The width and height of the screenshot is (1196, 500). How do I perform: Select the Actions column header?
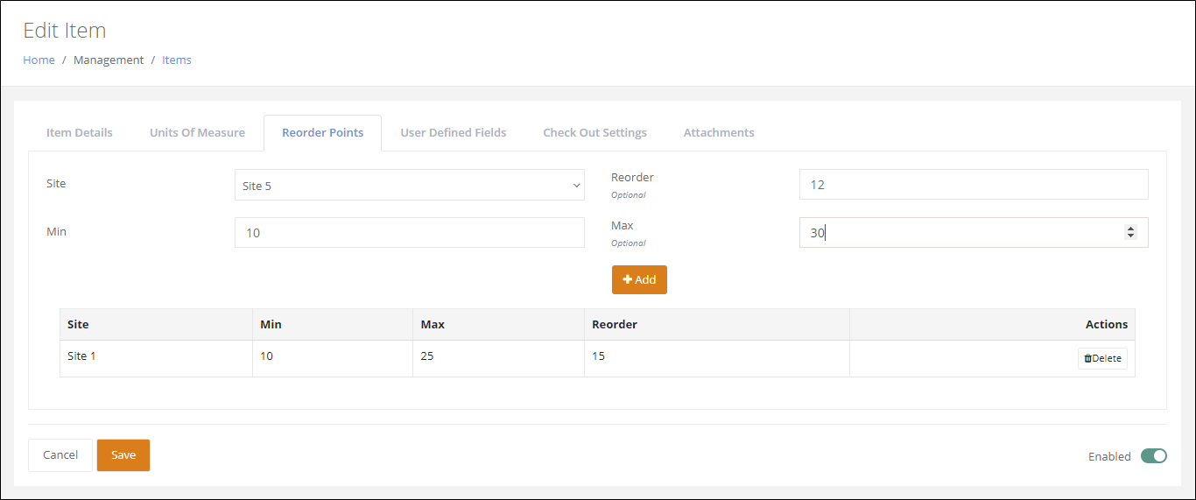(992, 324)
